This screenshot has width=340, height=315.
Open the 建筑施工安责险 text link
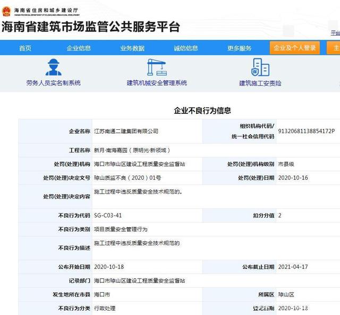point(260,84)
